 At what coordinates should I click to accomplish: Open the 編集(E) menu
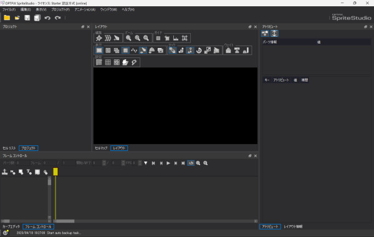pyautogui.click(x=26, y=9)
